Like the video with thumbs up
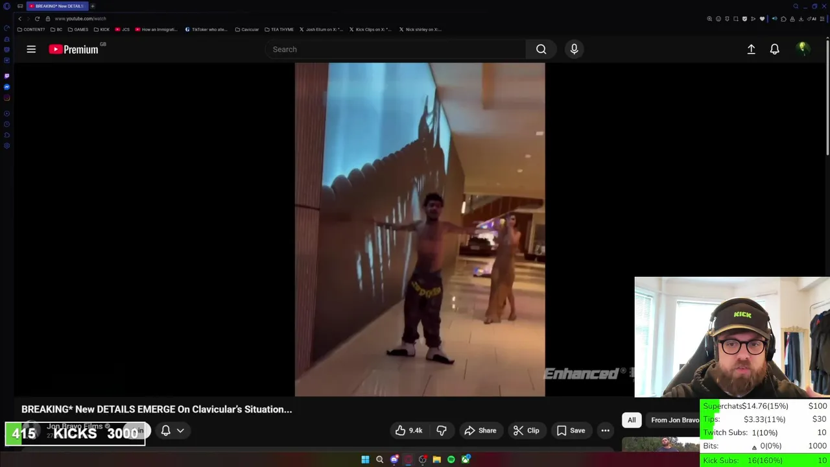The image size is (830, 467). 409,431
